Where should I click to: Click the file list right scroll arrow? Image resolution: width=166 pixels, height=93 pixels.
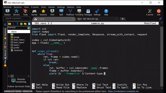29,76
